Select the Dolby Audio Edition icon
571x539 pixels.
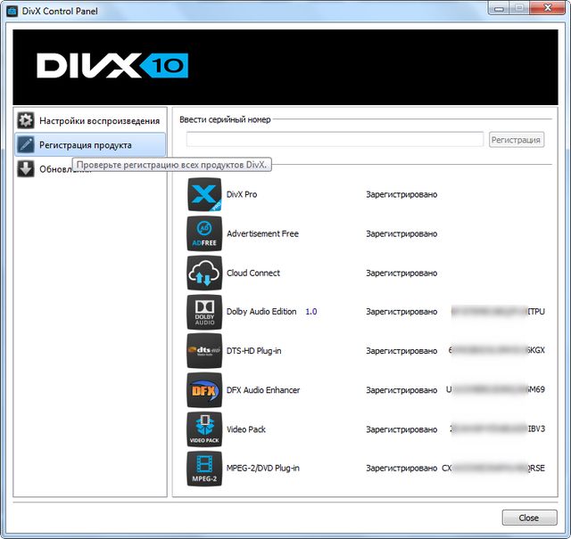pyautogui.click(x=204, y=312)
